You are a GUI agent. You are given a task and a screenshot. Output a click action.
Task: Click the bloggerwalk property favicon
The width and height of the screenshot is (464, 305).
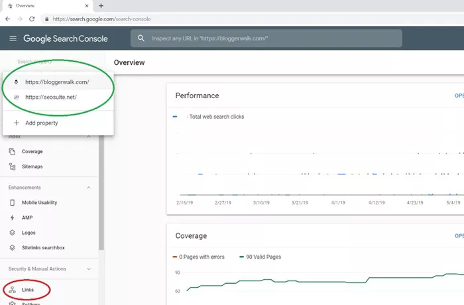click(x=17, y=82)
